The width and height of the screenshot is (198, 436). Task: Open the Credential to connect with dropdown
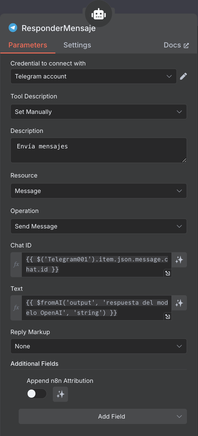pos(93,76)
